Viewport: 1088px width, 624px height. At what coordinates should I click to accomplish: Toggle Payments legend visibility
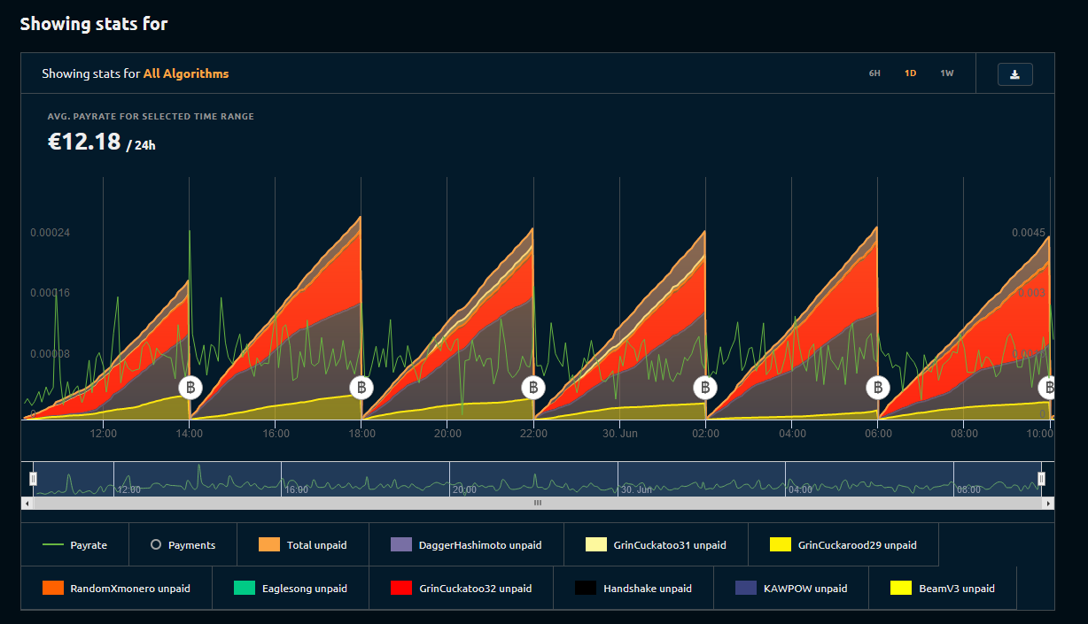tap(183, 545)
